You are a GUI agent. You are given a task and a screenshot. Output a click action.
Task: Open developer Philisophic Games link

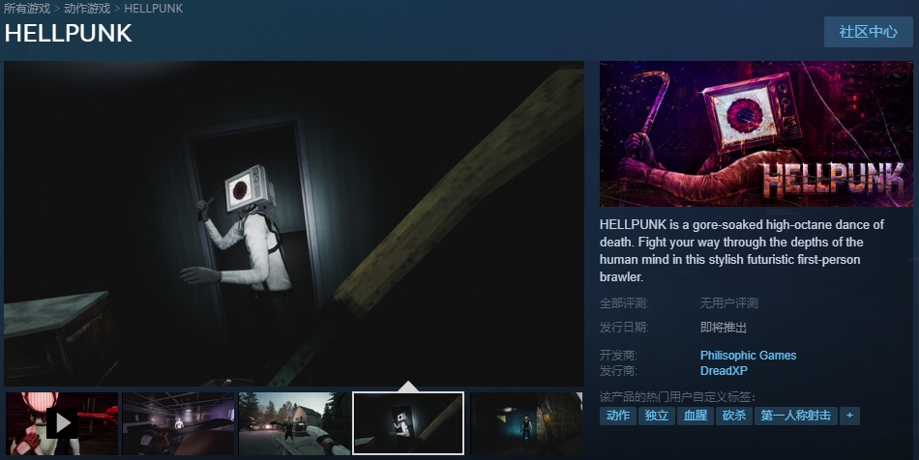point(748,356)
